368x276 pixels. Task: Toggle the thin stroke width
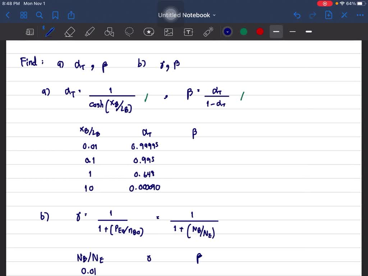click(x=292, y=32)
